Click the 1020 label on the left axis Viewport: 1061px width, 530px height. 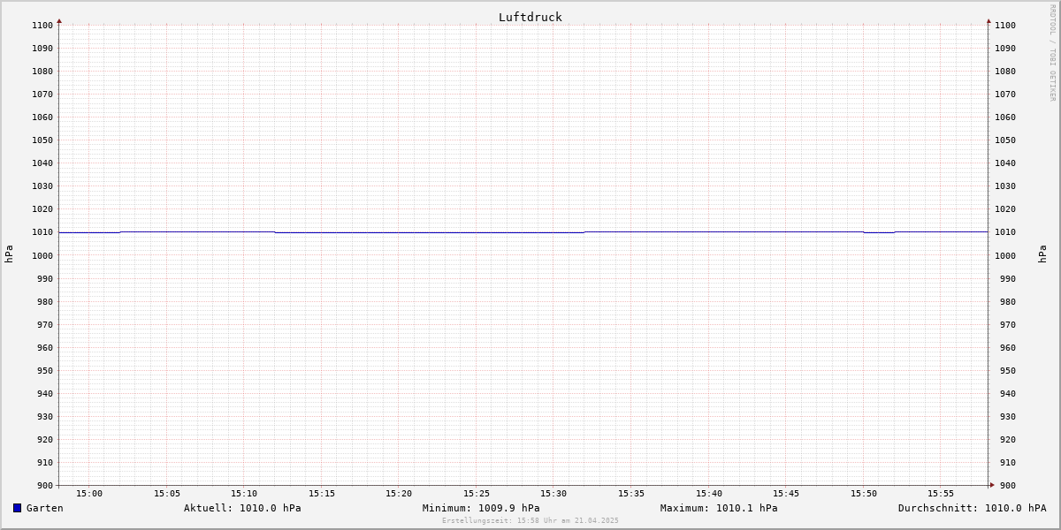pyautogui.click(x=42, y=209)
